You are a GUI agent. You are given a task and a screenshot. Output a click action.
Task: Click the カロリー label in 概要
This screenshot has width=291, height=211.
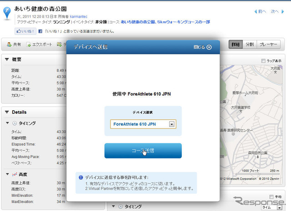tap(18, 96)
